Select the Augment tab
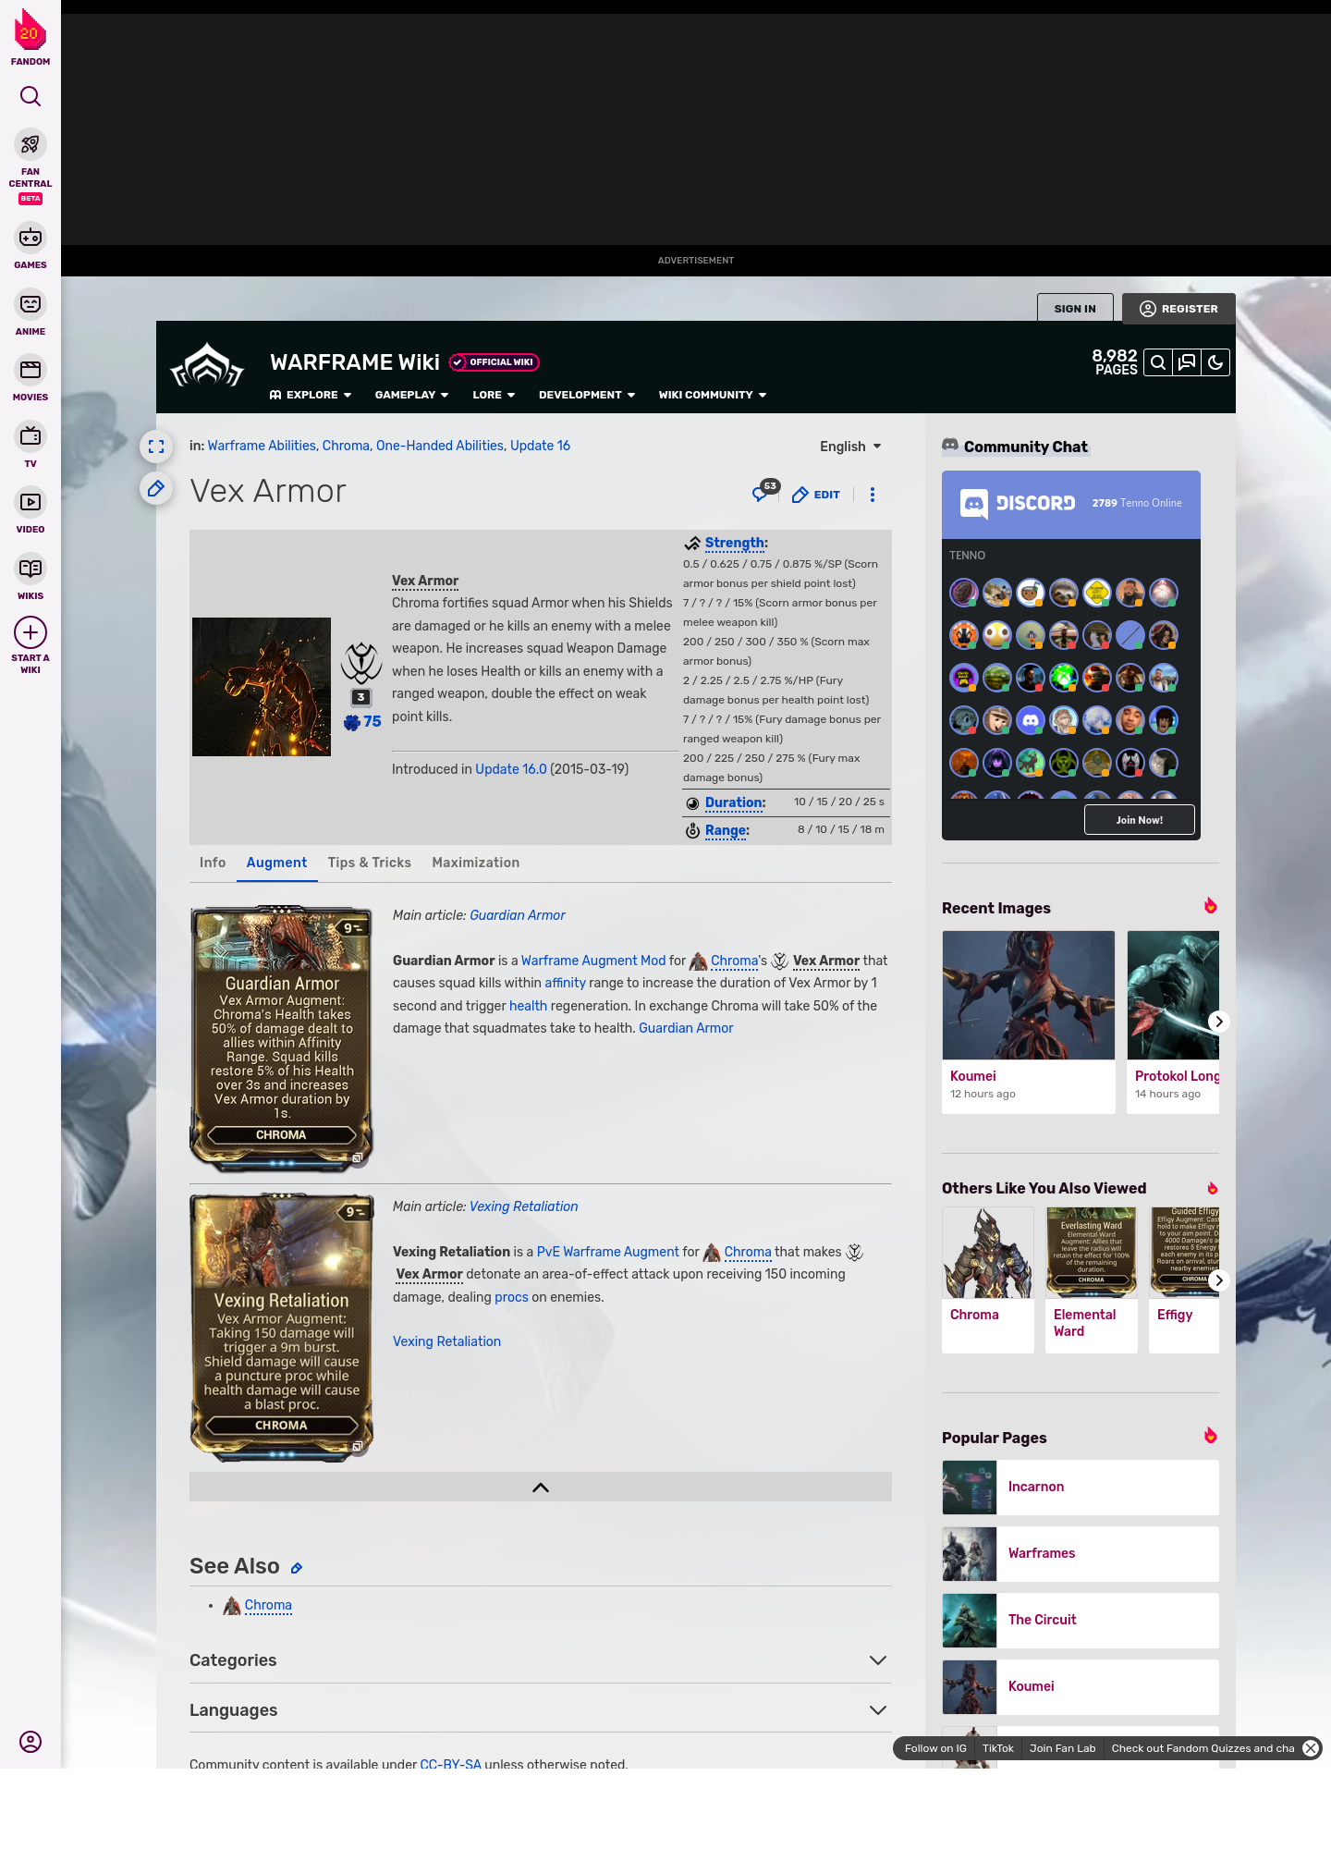The image size is (1331, 1849). click(276, 863)
